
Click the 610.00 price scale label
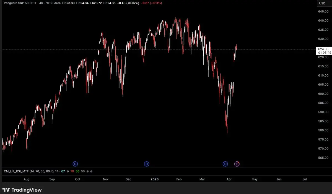pos(323,75)
